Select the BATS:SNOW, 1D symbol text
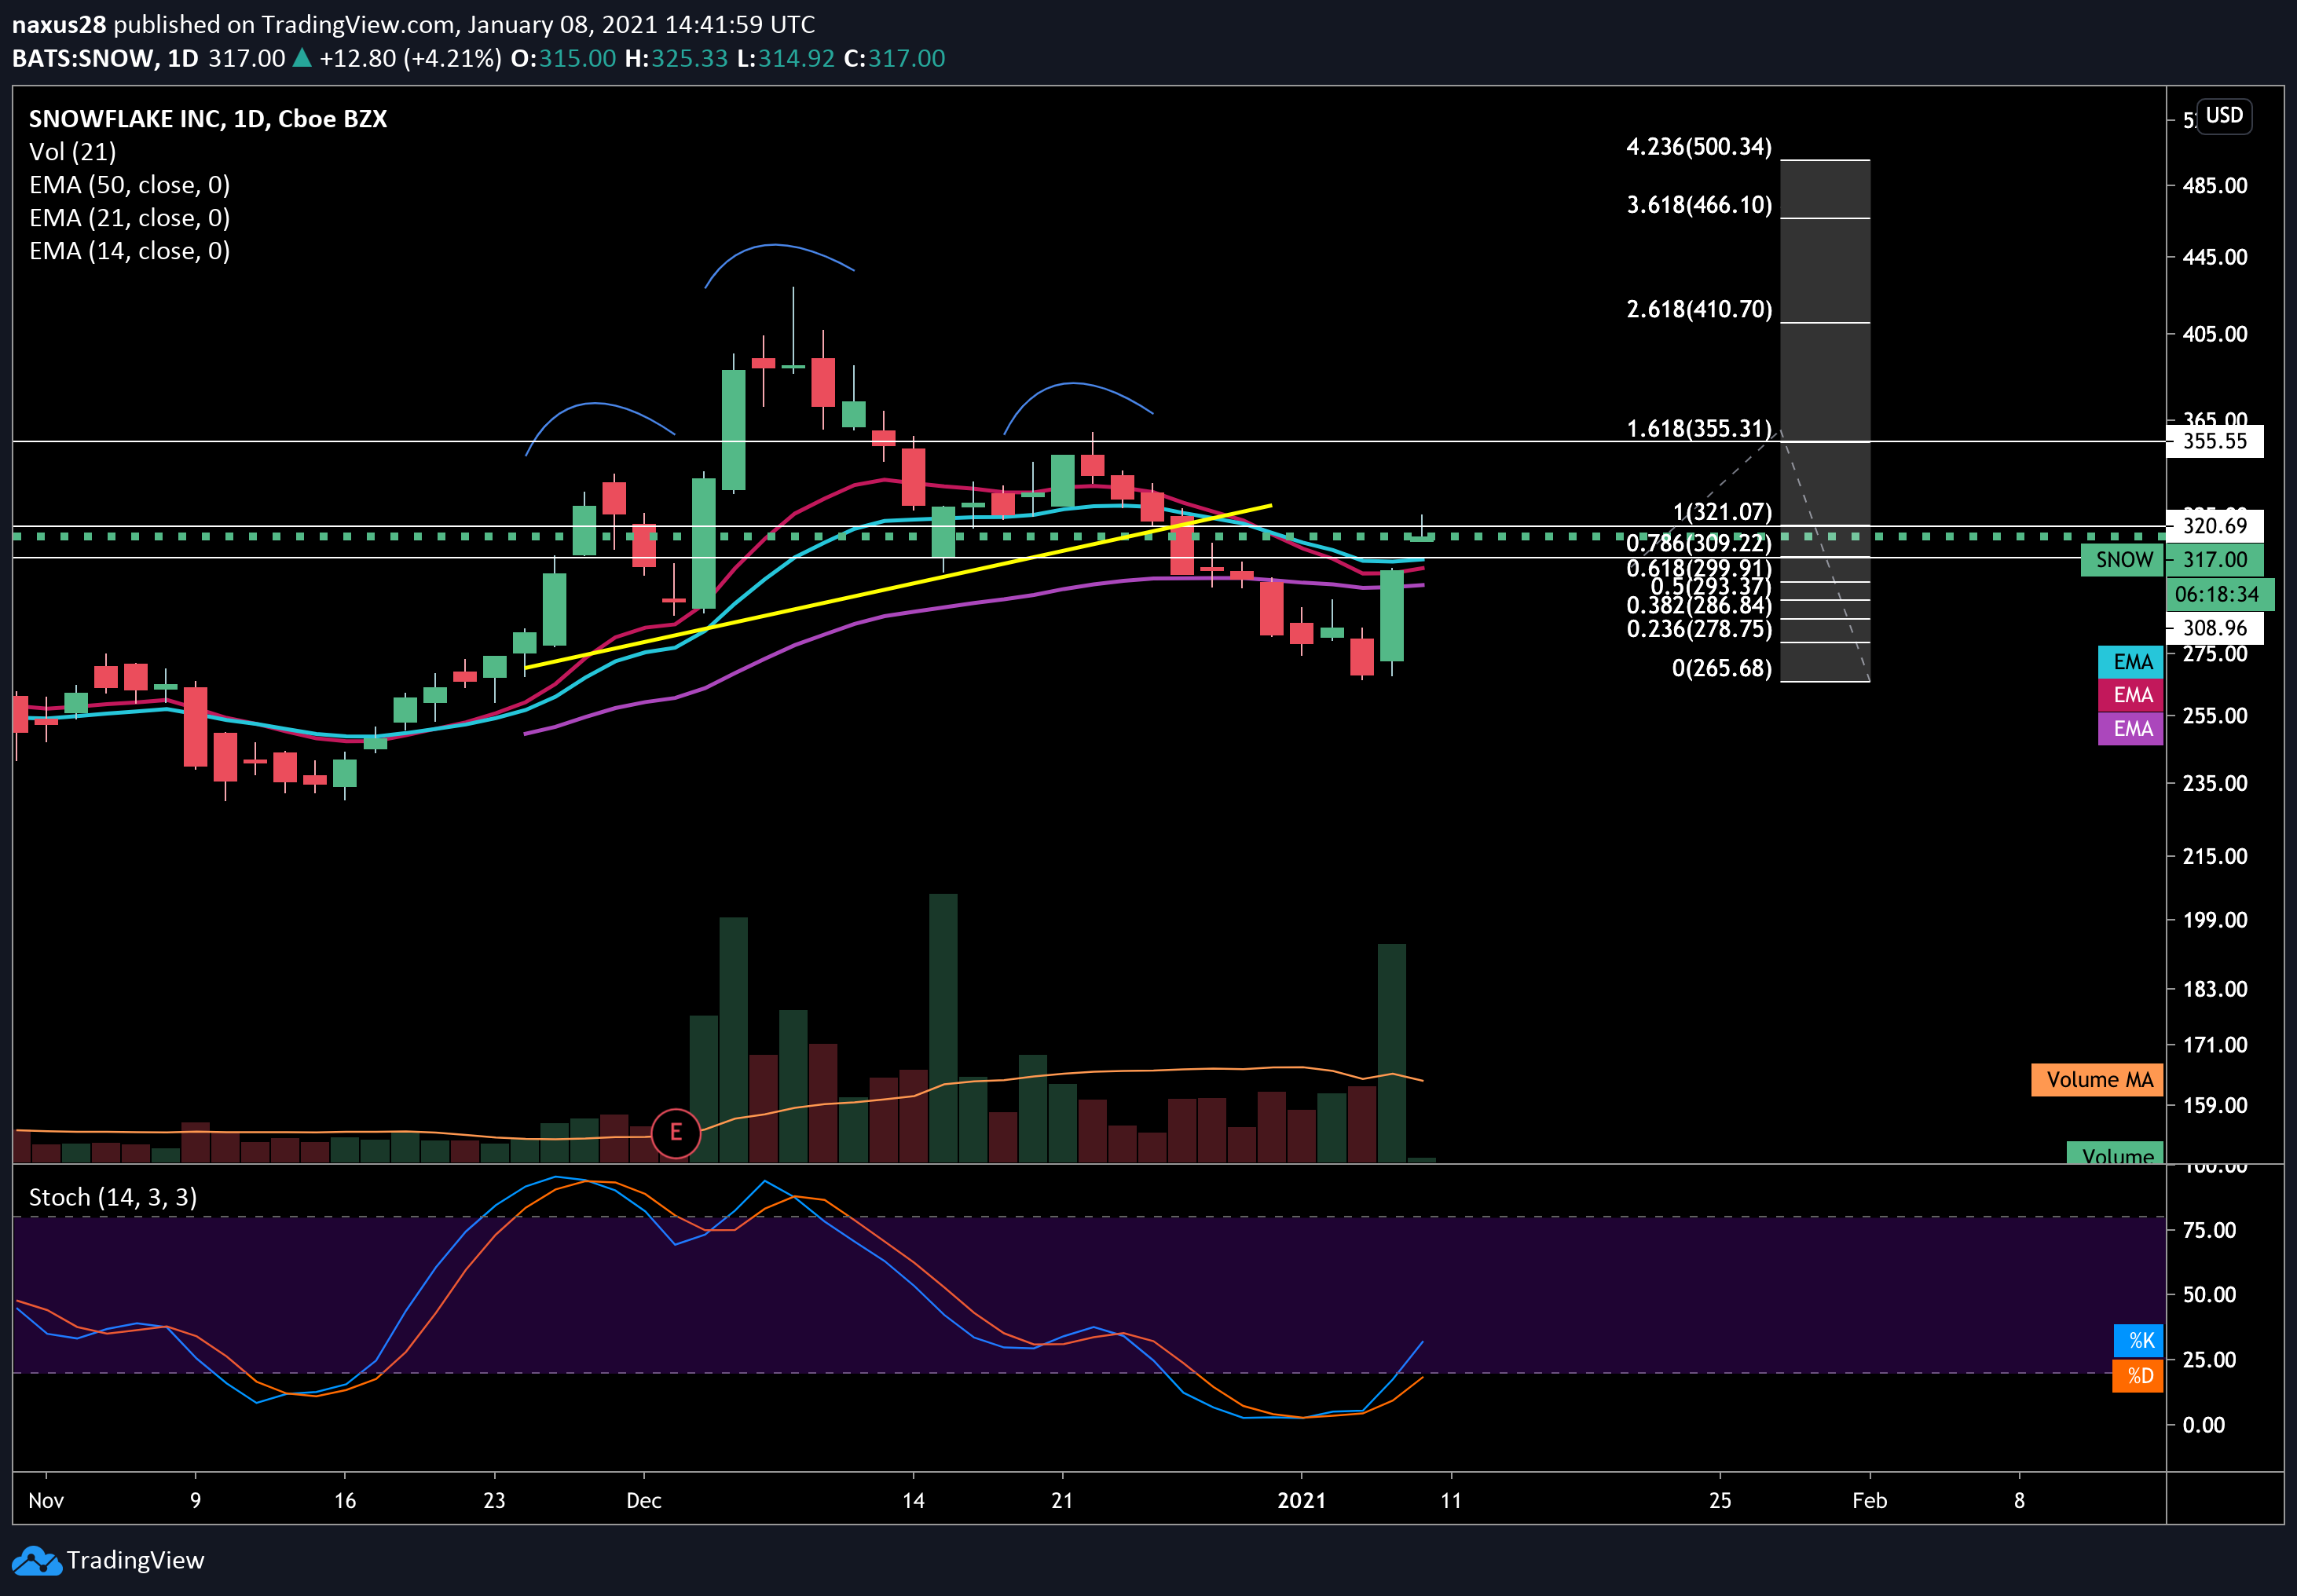The width and height of the screenshot is (2297, 1596). coord(105,58)
